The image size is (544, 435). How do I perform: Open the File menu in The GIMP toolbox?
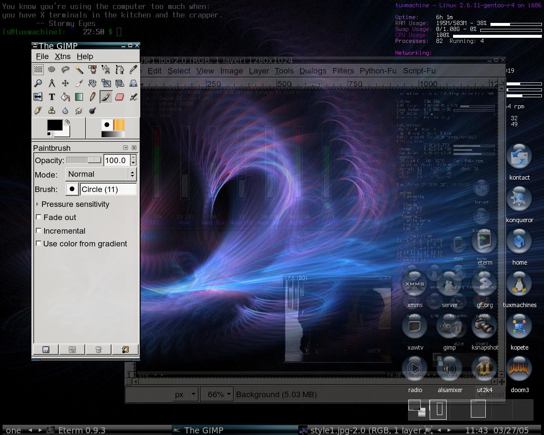pyautogui.click(x=42, y=56)
